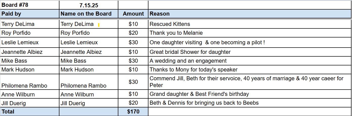Click the 'Amount' column header

tap(133, 14)
